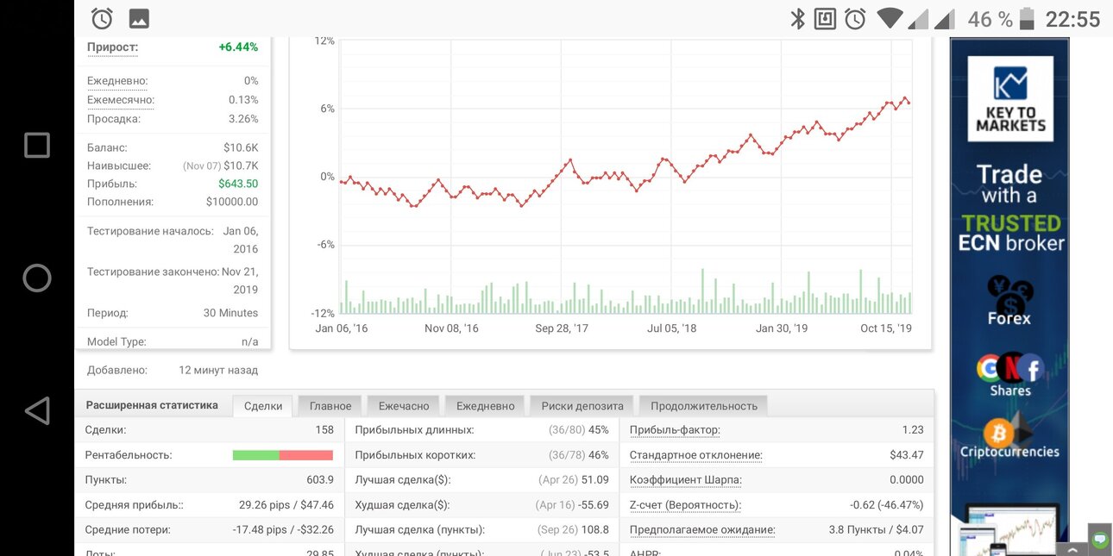Click the (Sep 26) 108.8 best pips value
1113x556 pixels.
pyautogui.click(x=574, y=530)
